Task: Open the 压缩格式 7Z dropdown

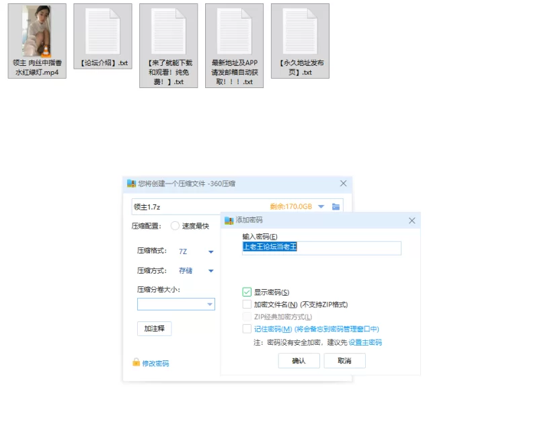Action: pos(196,251)
